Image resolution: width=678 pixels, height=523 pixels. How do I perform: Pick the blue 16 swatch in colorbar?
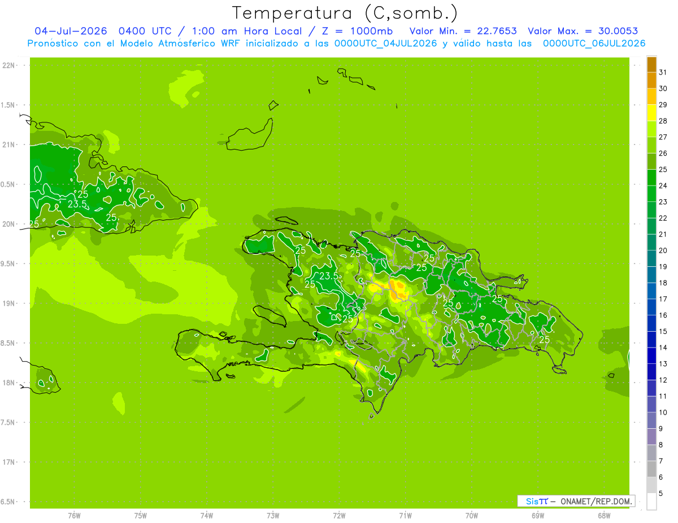651,307
